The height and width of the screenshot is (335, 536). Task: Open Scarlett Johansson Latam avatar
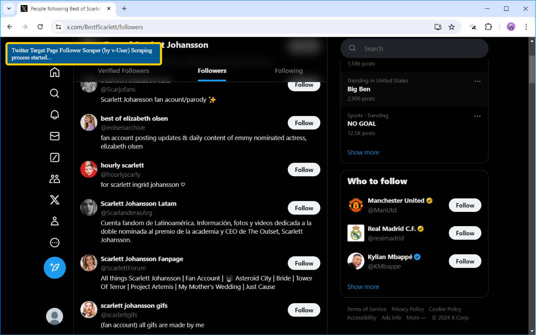(89, 208)
